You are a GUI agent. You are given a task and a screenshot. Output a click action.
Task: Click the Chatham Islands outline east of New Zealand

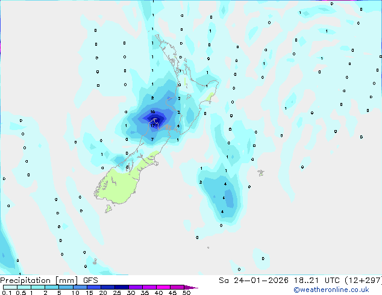(x=261, y=173)
